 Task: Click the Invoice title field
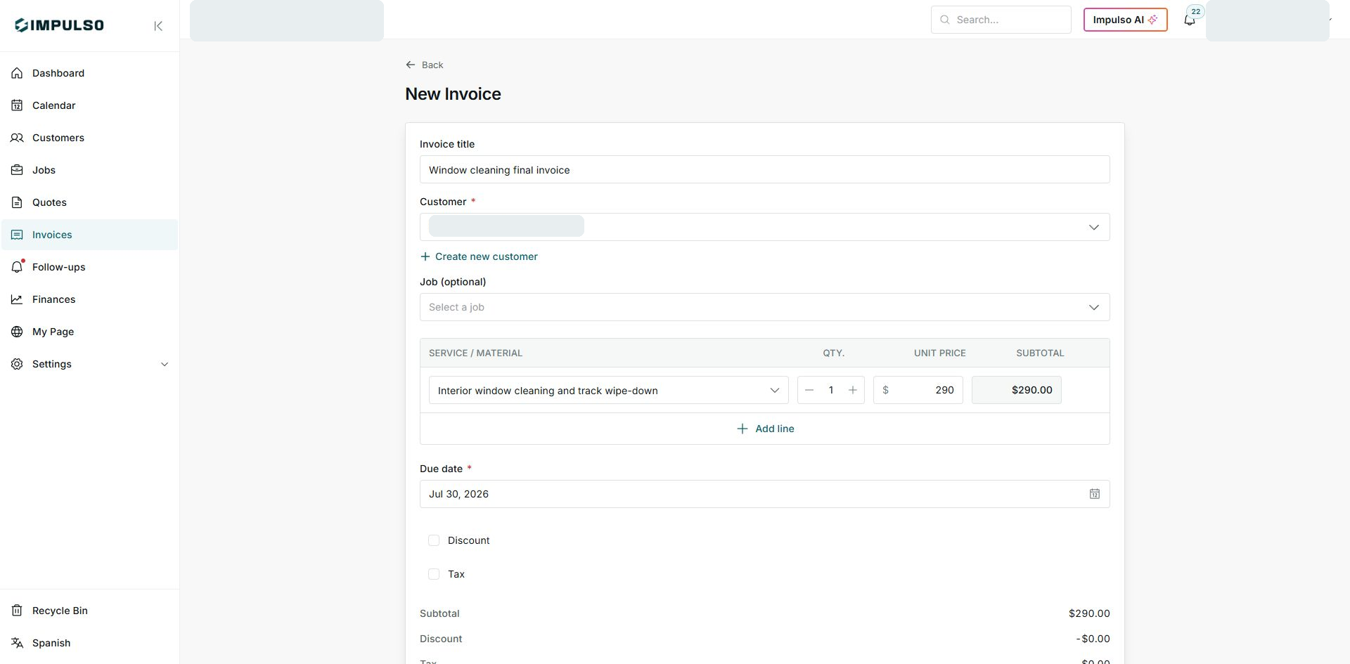click(x=765, y=169)
